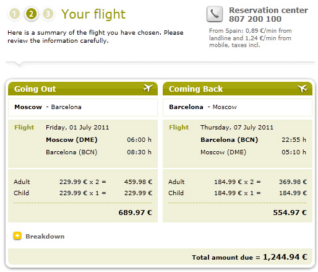Image resolution: width=318 pixels, height=272 pixels.
Task: Click the outbound subtotal 689.97 €
Action: (x=135, y=213)
